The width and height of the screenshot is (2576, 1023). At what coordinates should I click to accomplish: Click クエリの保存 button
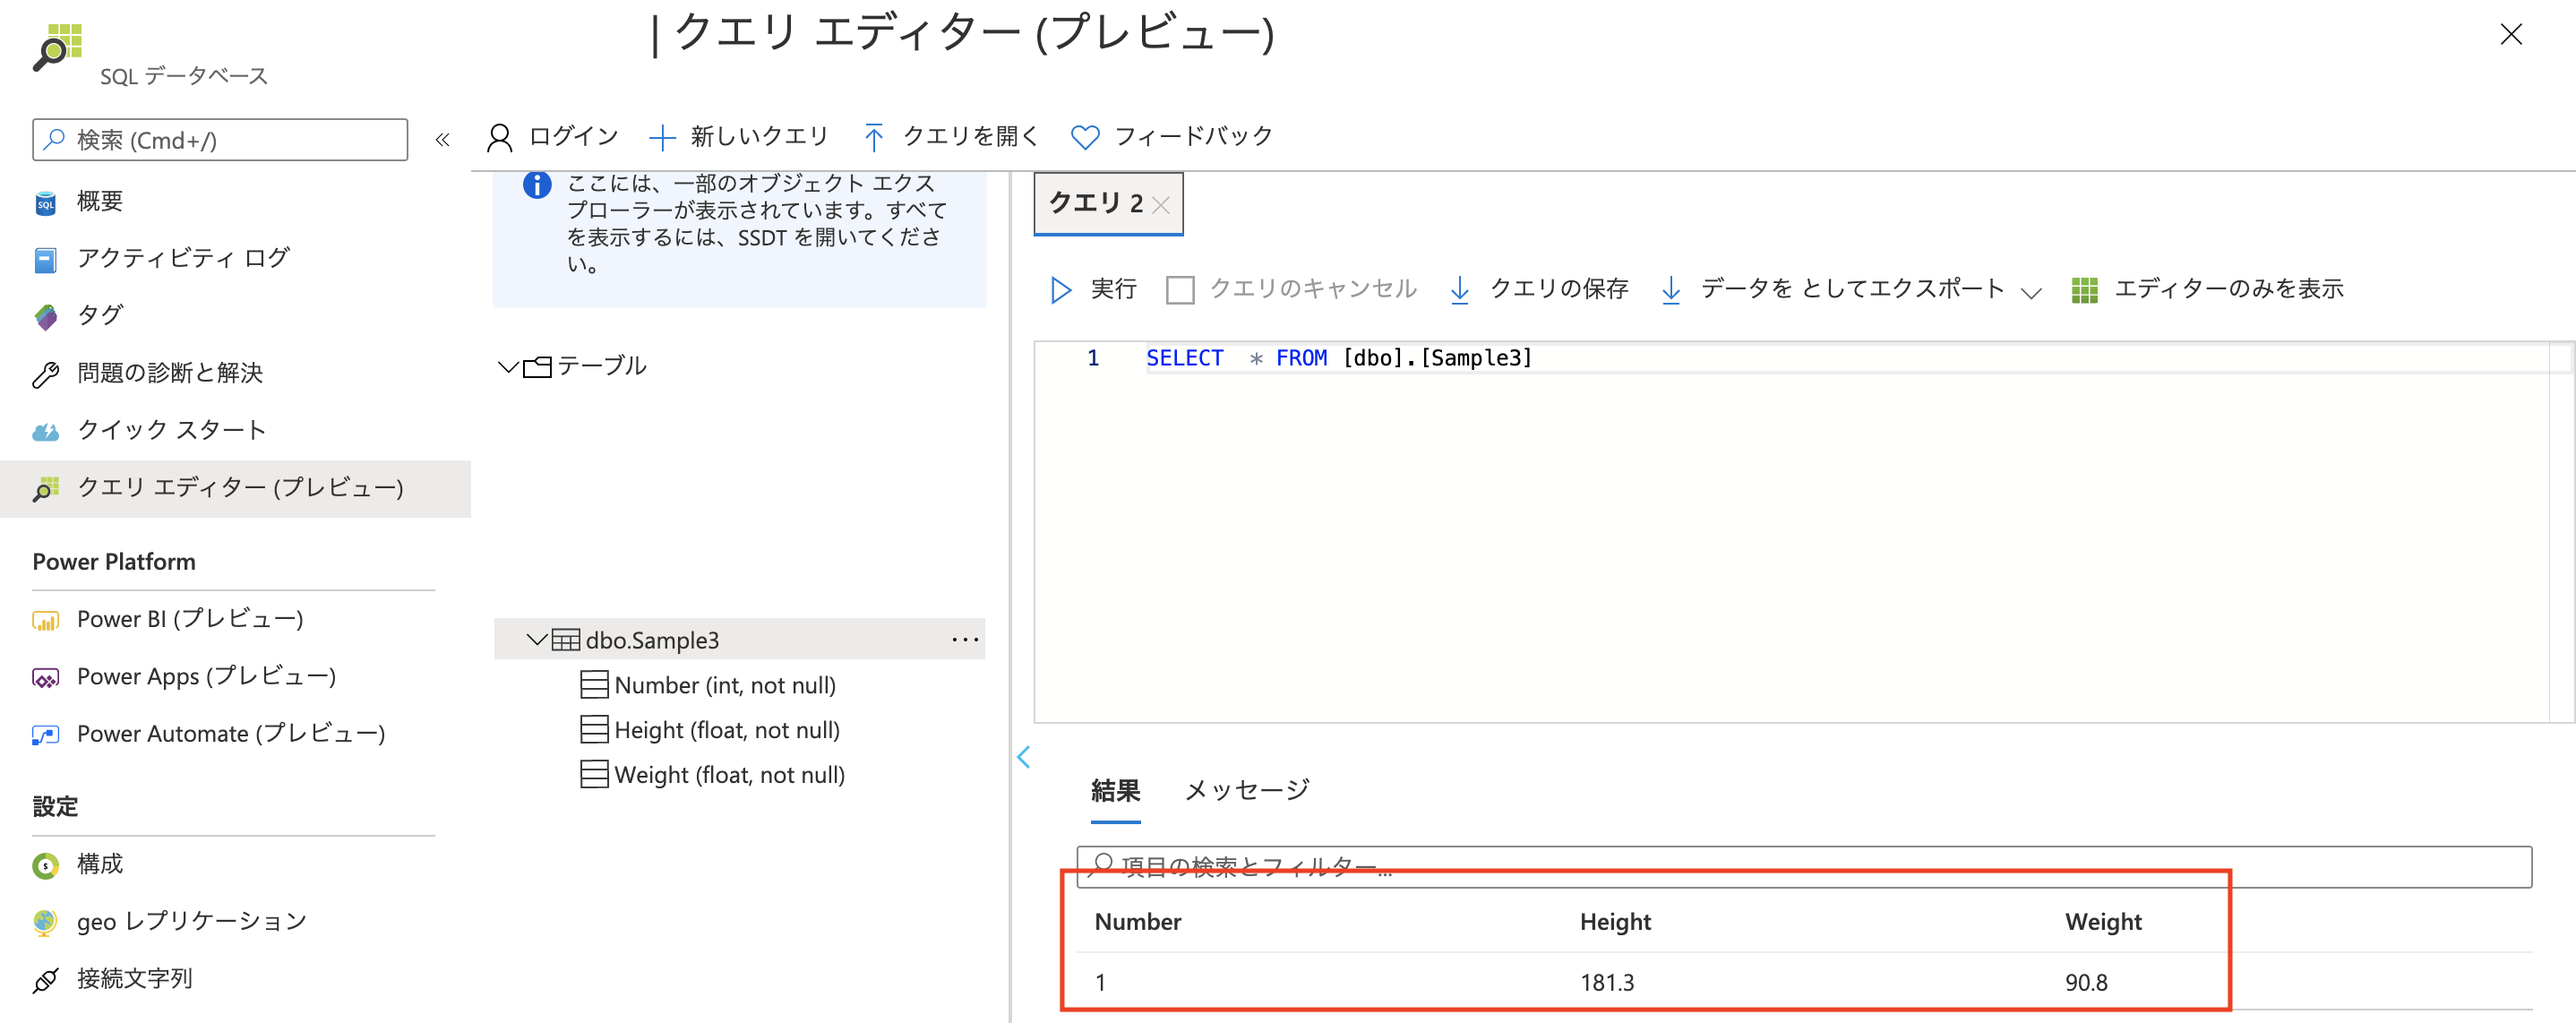1539,290
